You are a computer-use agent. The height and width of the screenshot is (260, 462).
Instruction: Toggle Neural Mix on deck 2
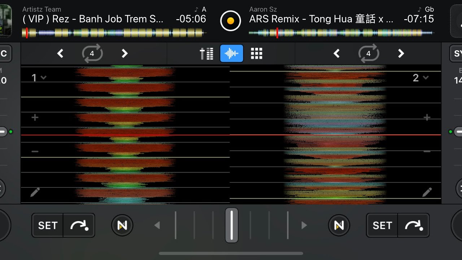pos(339,225)
